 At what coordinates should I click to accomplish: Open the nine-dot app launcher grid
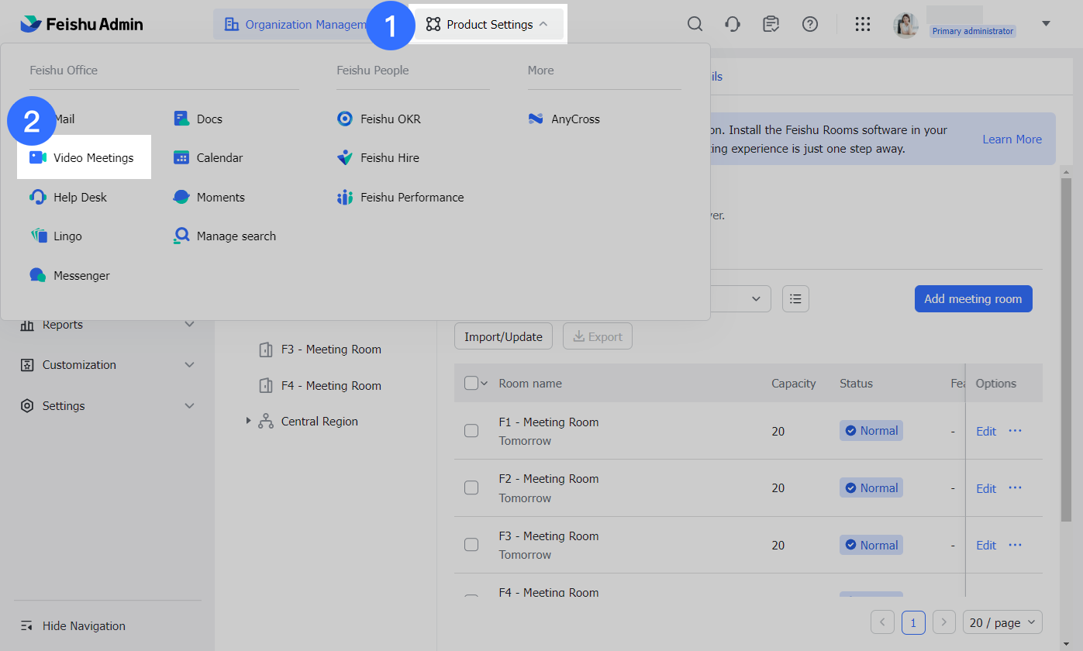(x=863, y=24)
